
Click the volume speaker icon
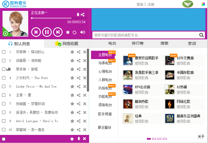83,32
